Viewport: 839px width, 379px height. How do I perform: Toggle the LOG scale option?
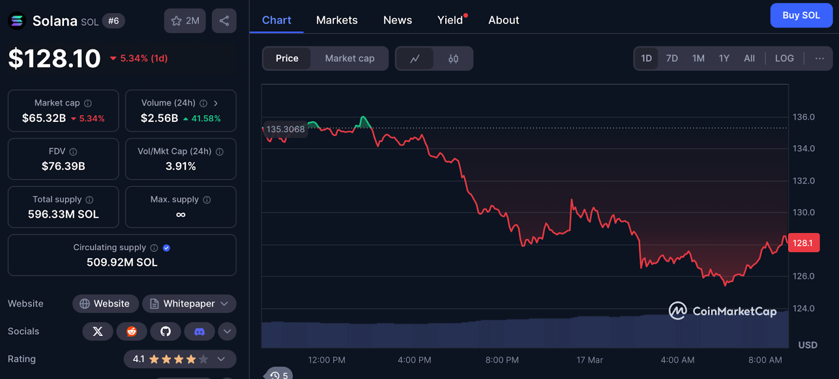coord(784,59)
